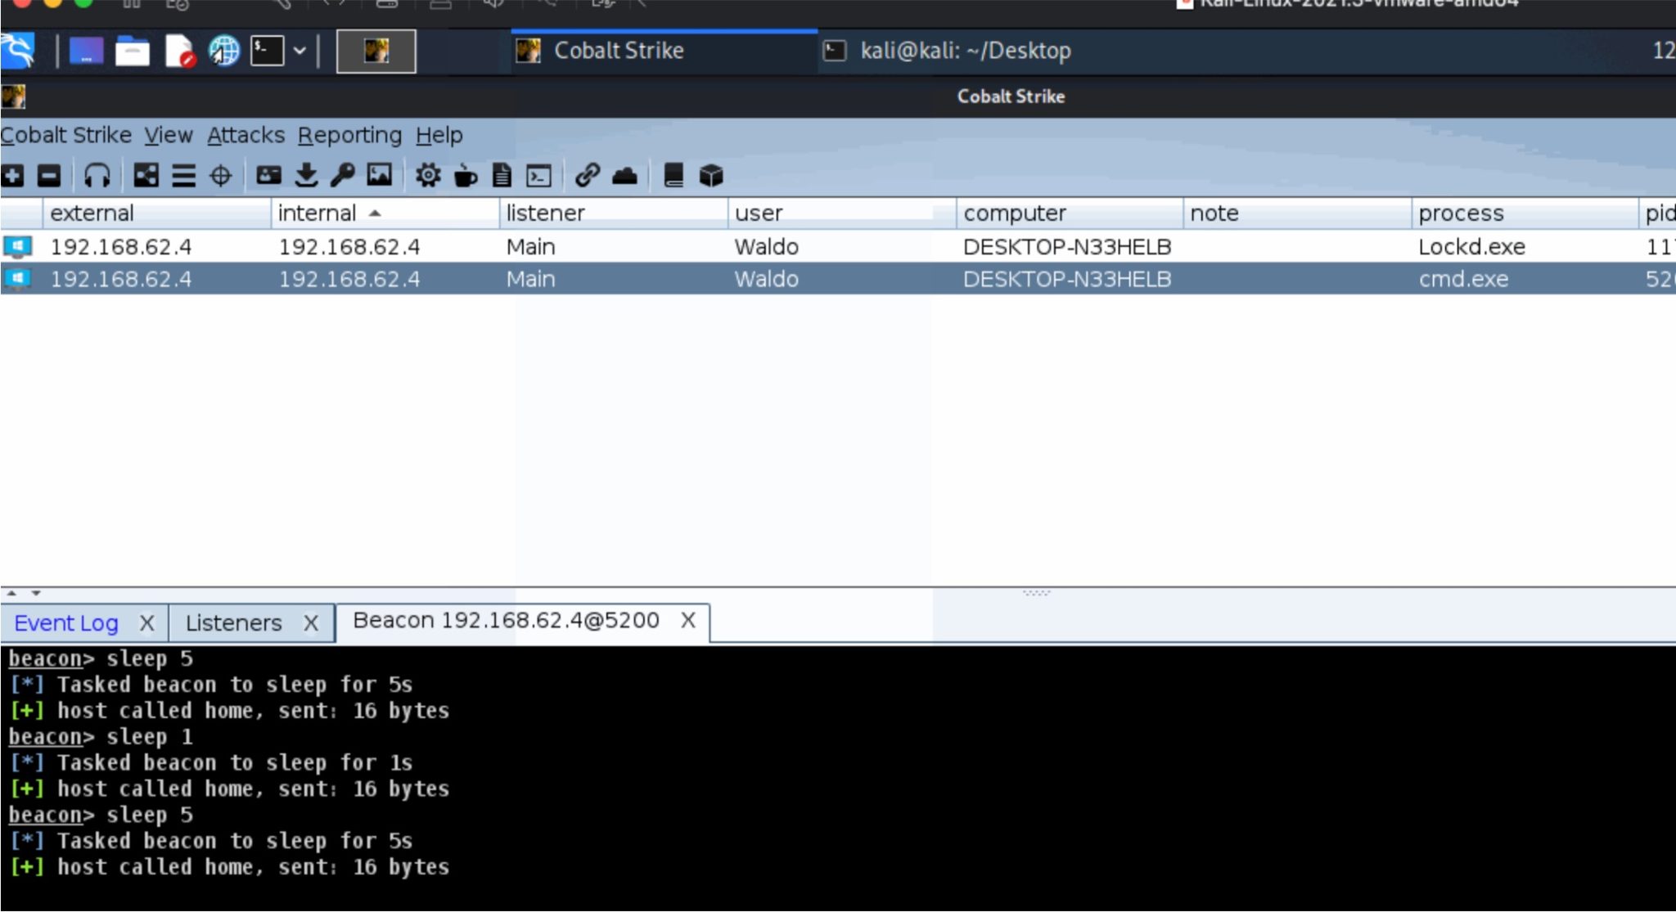Click the Kali dragon applications menu icon
The height and width of the screenshot is (912, 1676).
(18, 51)
